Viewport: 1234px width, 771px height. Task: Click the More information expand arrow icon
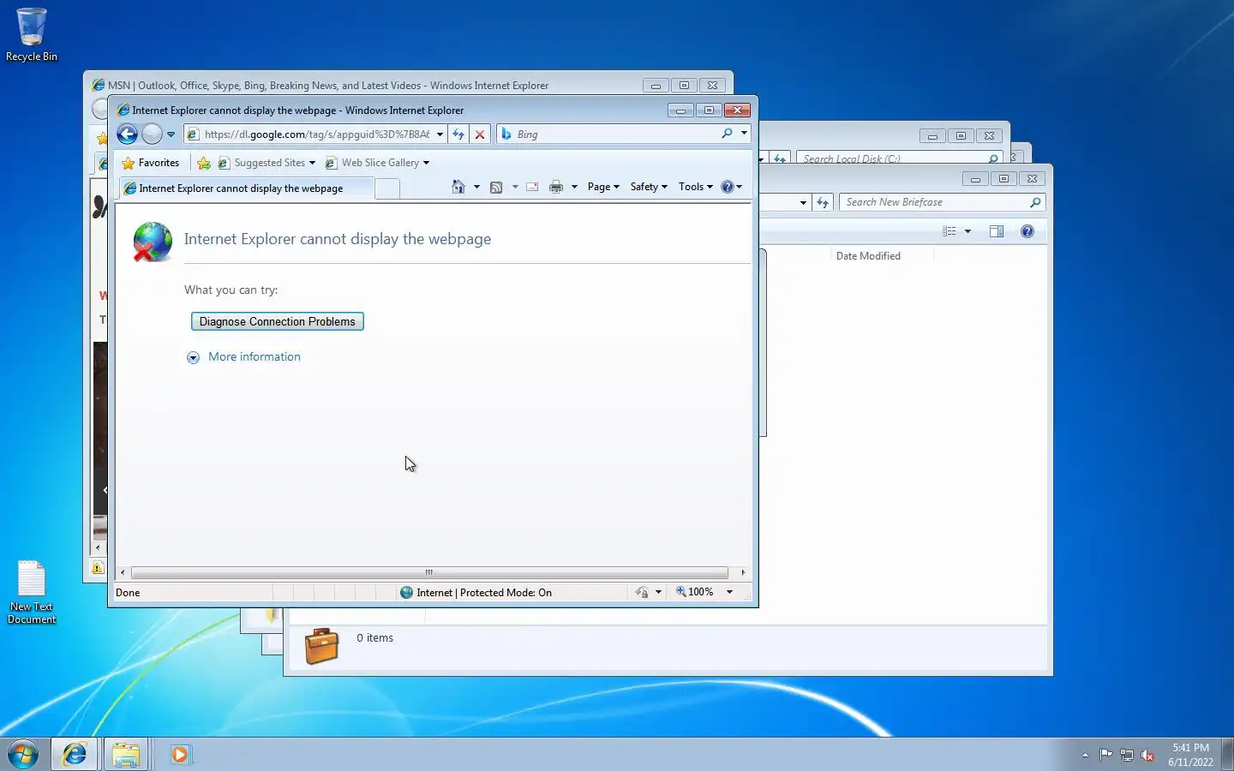(x=194, y=357)
